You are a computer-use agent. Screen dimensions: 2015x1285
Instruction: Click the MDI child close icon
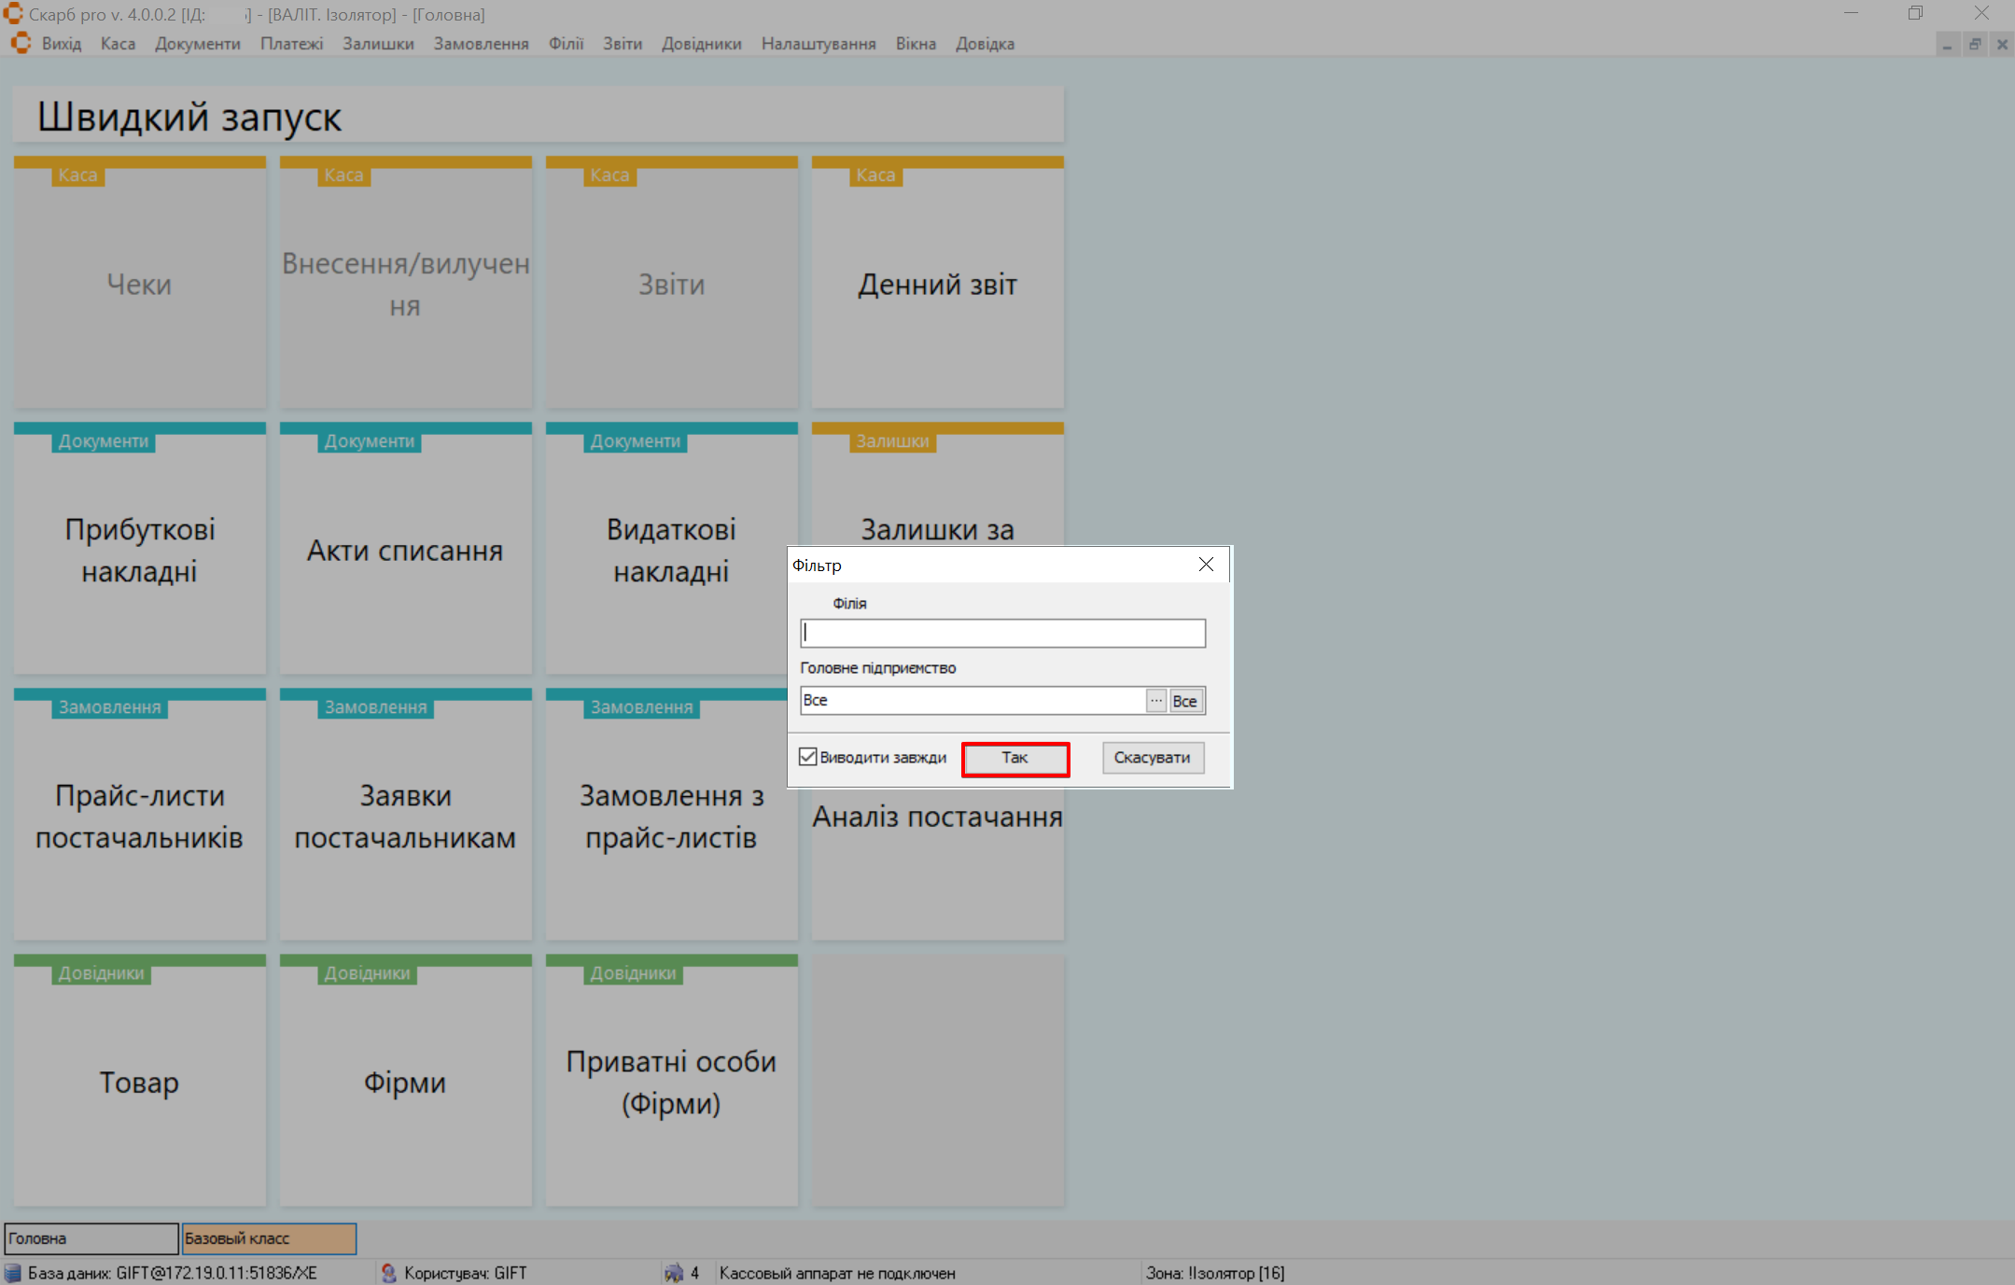(x=2002, y=44)
